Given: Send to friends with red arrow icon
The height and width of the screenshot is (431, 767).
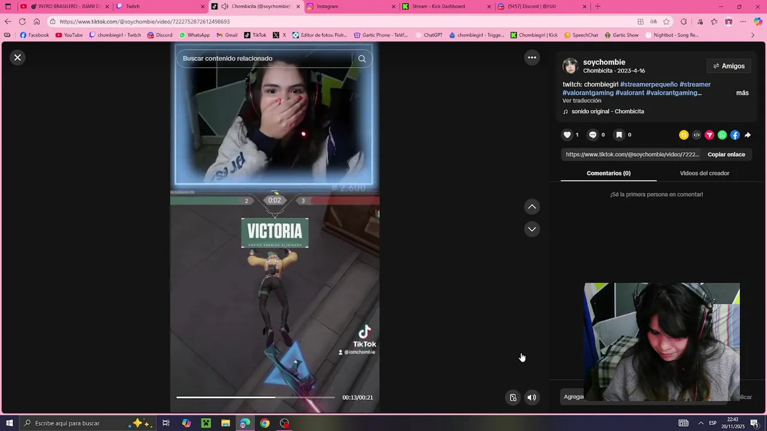Looking at the screenshot, I should 709,135.
